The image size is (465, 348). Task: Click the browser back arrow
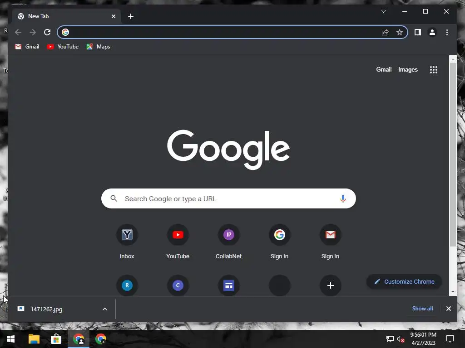(x=18, y=32)
